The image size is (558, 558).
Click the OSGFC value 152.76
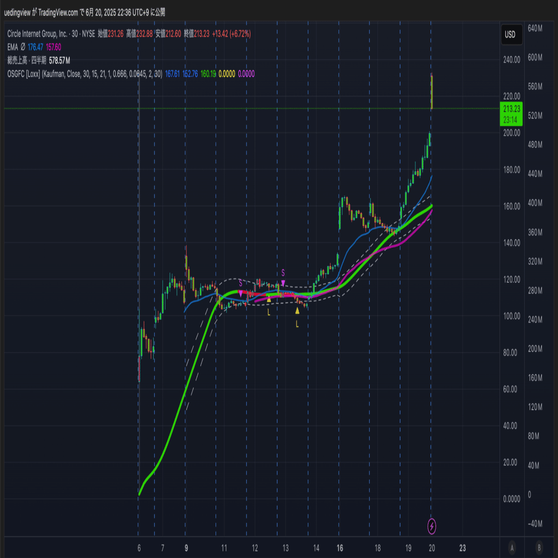[190, 74]
